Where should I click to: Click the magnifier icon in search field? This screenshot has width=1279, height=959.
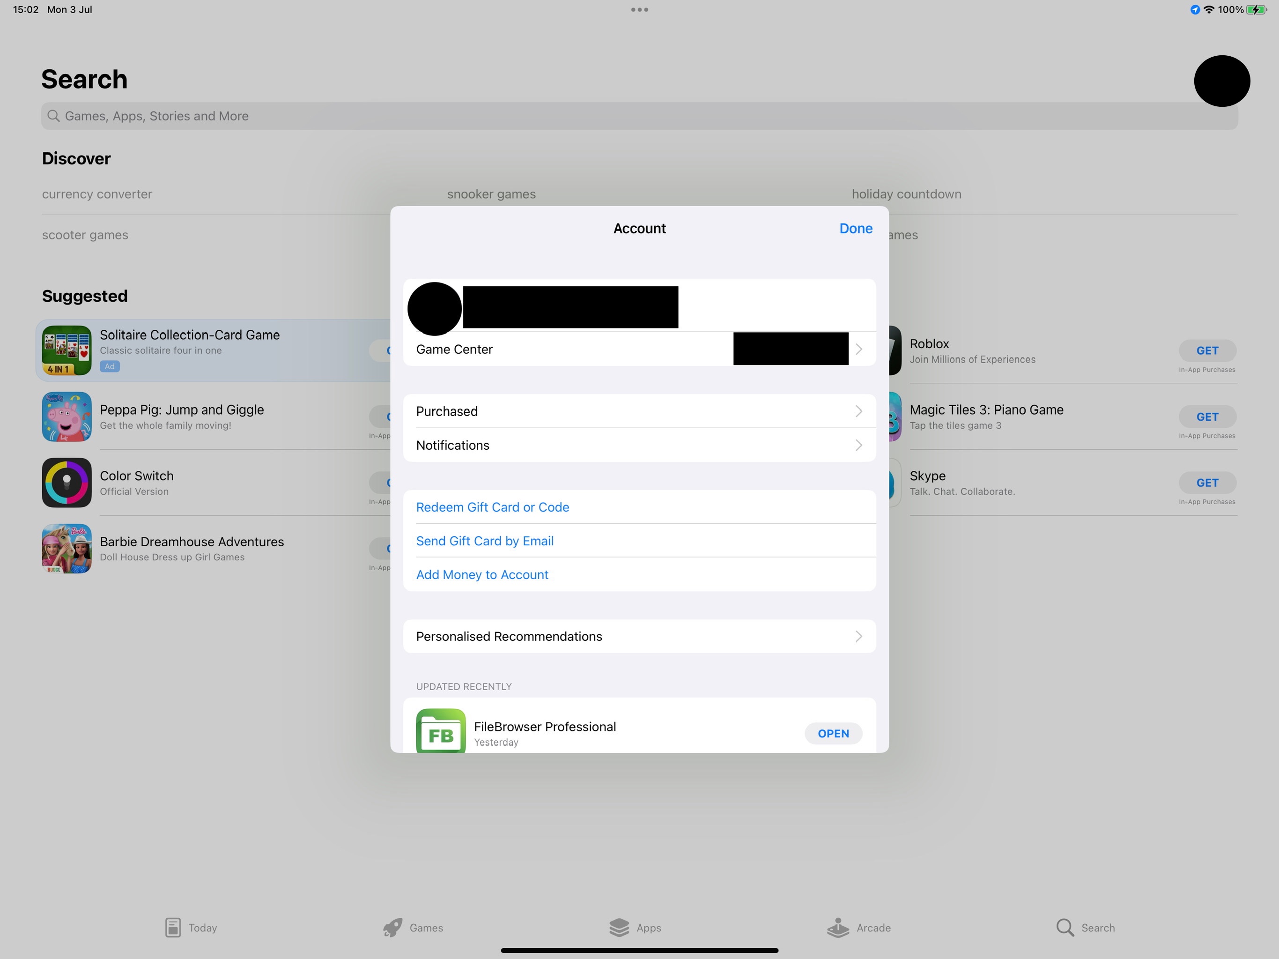click(x=53, y=116)
